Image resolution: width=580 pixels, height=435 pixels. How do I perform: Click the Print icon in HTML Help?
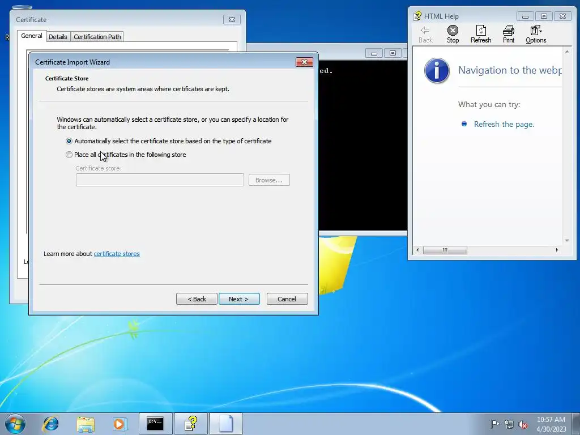click(x=508, y=34)
